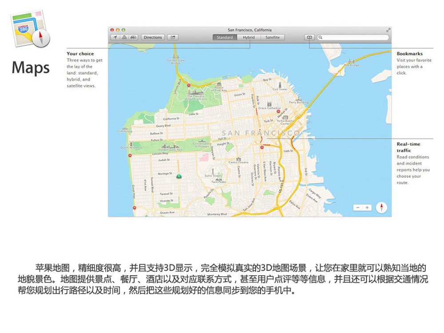
Task: Open the share menu icon
Action: coord(172,37)
